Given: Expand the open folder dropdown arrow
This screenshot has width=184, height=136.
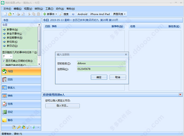Looking at the screenshot, I should pyautogui.click(x=13, y=14).
